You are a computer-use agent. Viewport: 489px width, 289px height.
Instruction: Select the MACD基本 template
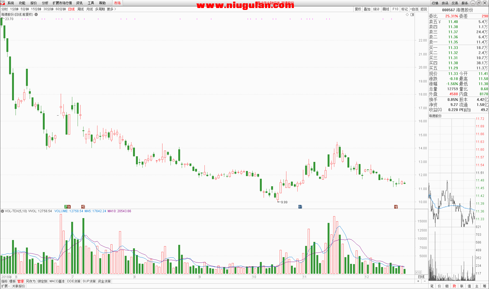point(57,281)
